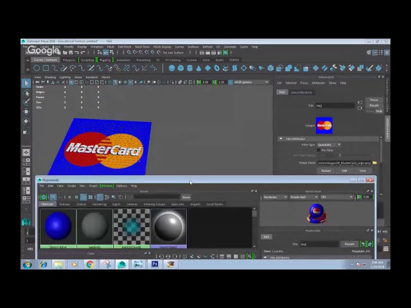Open Internet Explorer from taskbar
Screen dimensions: 411x308
click(43, 264)
